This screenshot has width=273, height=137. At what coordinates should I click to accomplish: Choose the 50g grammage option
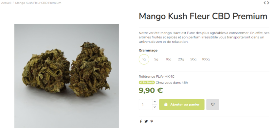click(193, 59)
